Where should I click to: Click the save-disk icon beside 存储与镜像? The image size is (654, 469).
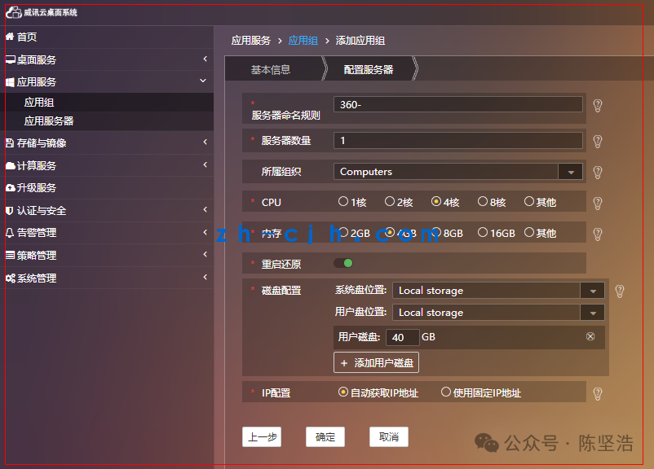click(x=10, y=142)
